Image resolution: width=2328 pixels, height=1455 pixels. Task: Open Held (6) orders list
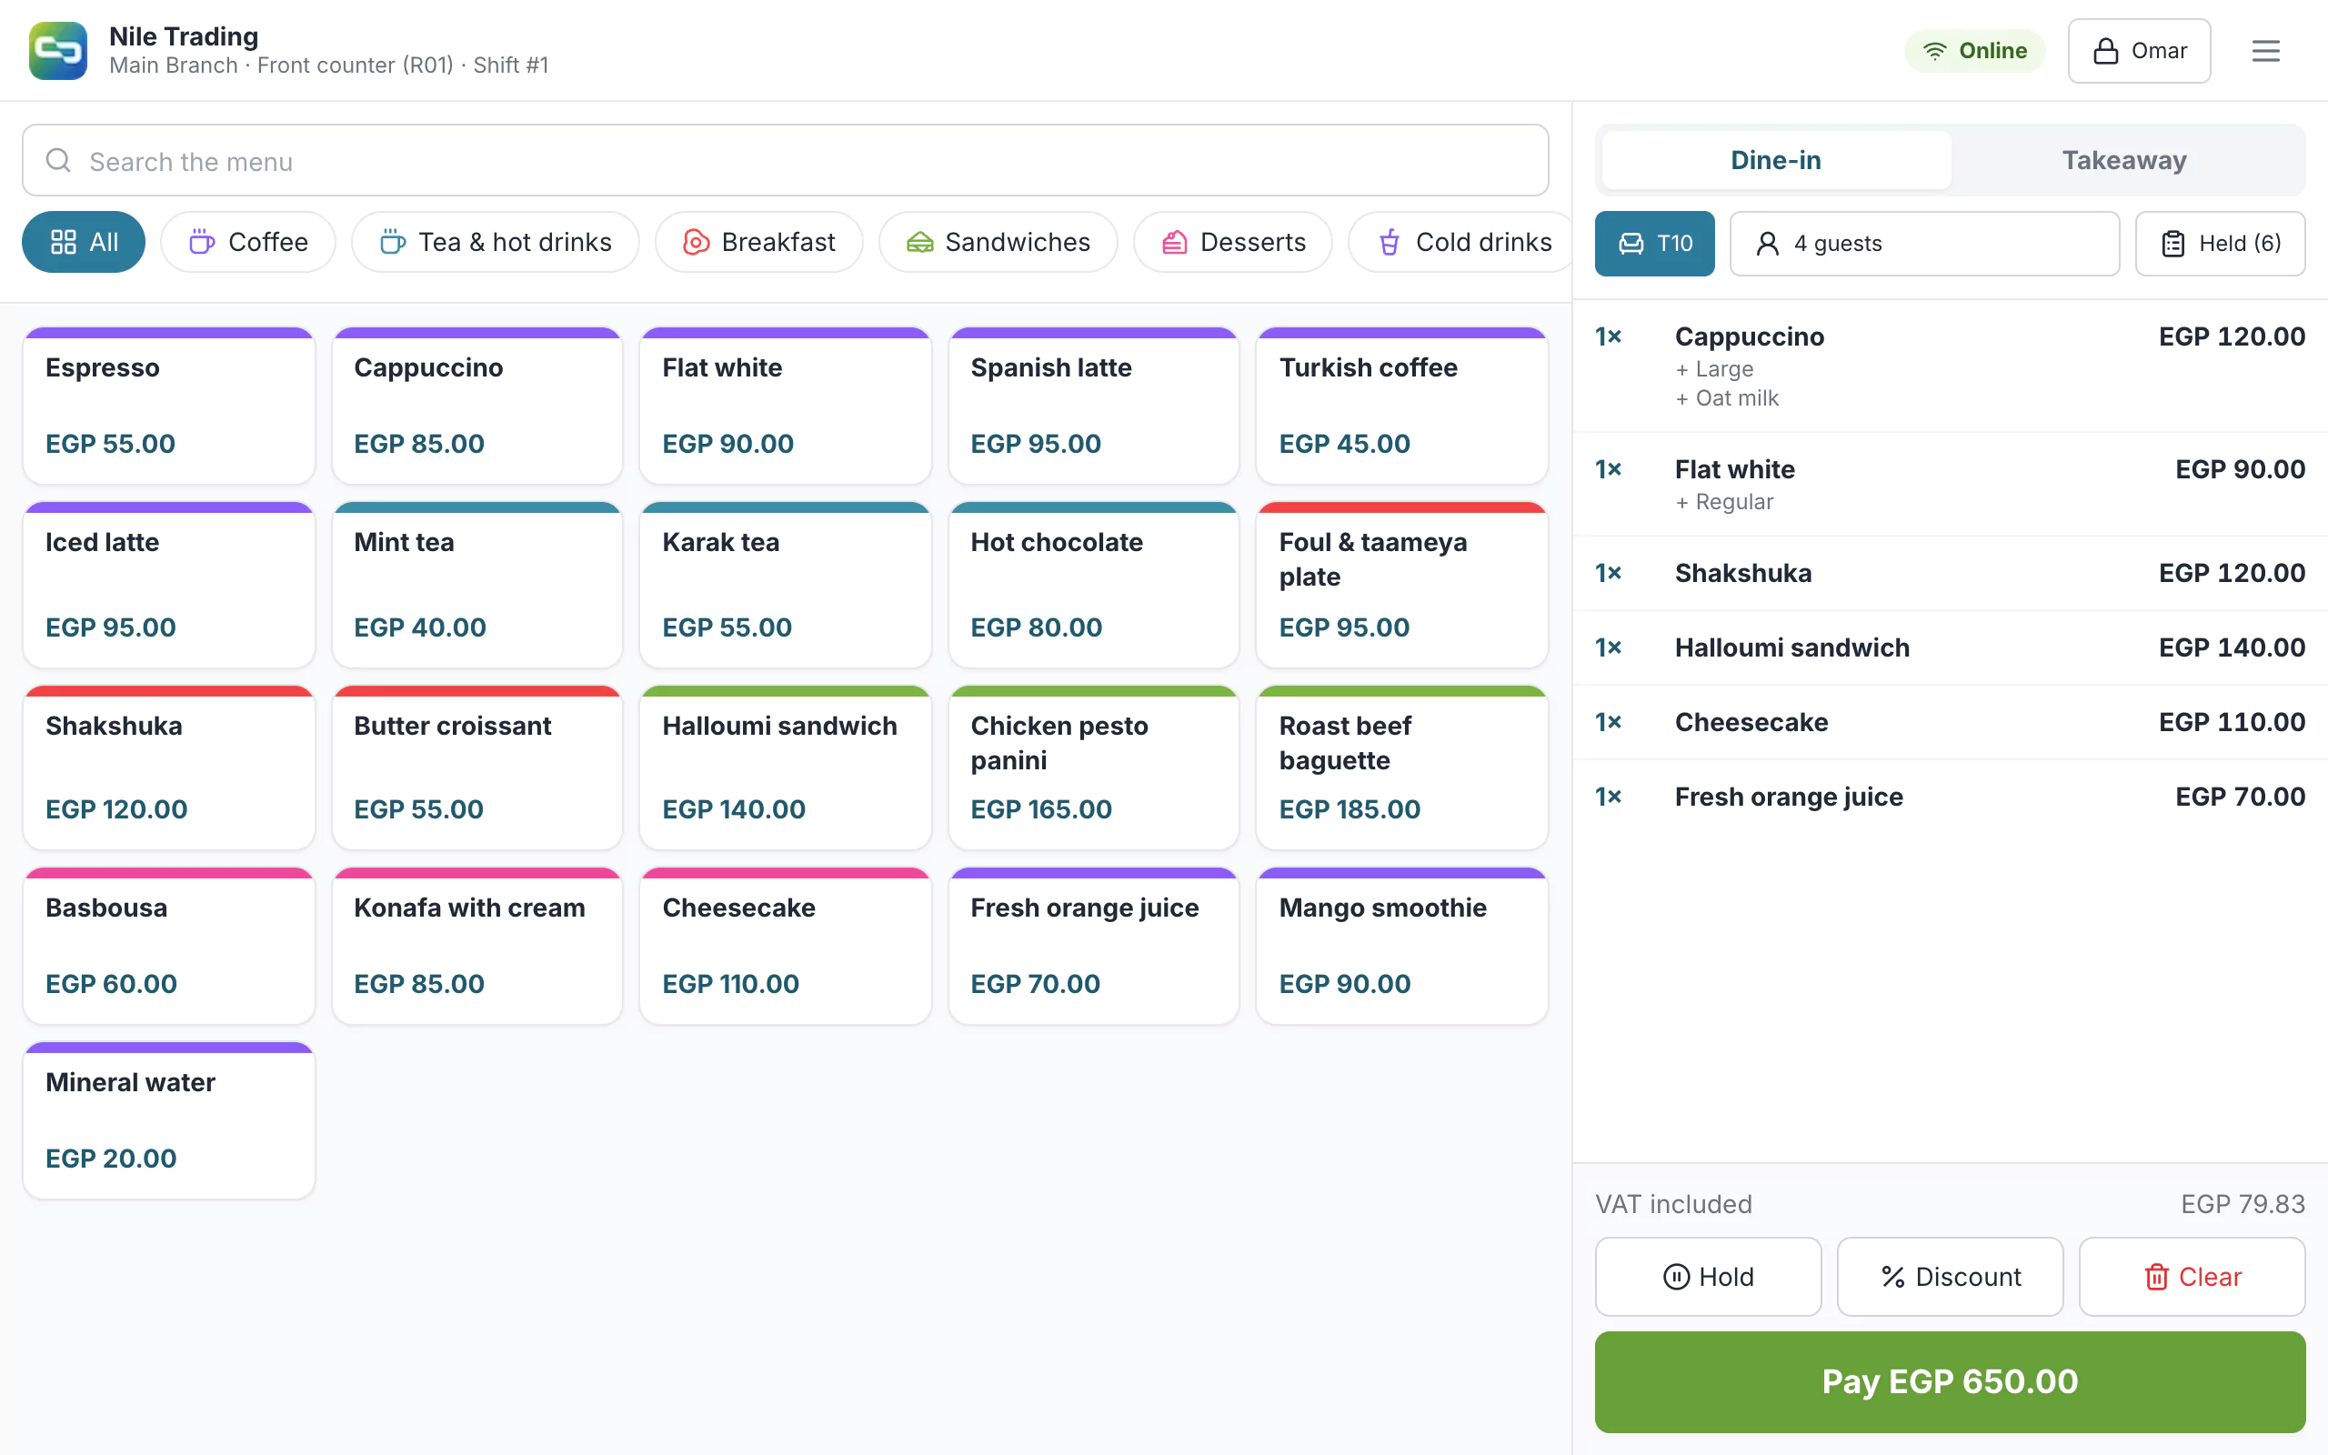point(2221,244)
